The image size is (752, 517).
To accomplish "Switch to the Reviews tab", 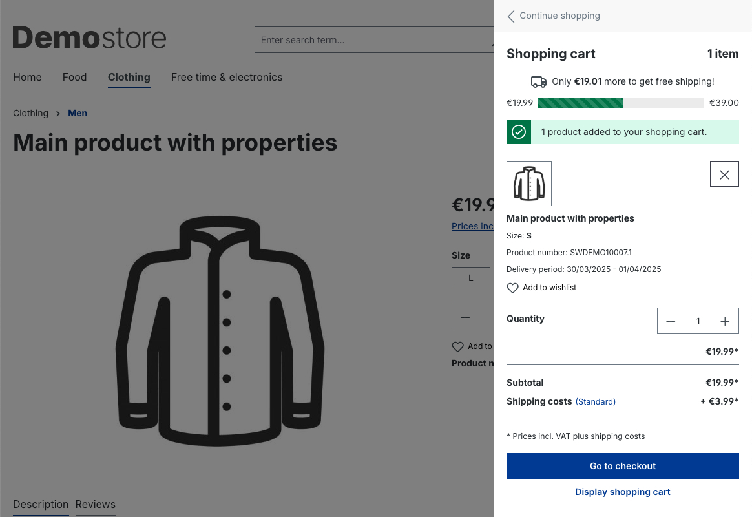I will [95, 505].
